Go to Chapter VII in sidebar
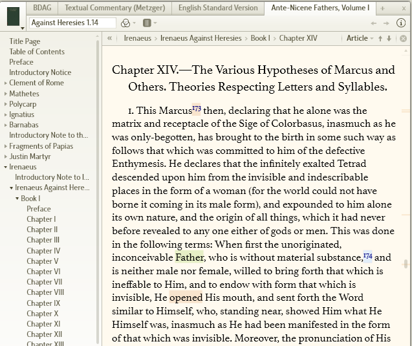This screenshot has width=412, height=346. tap(45, 282)
